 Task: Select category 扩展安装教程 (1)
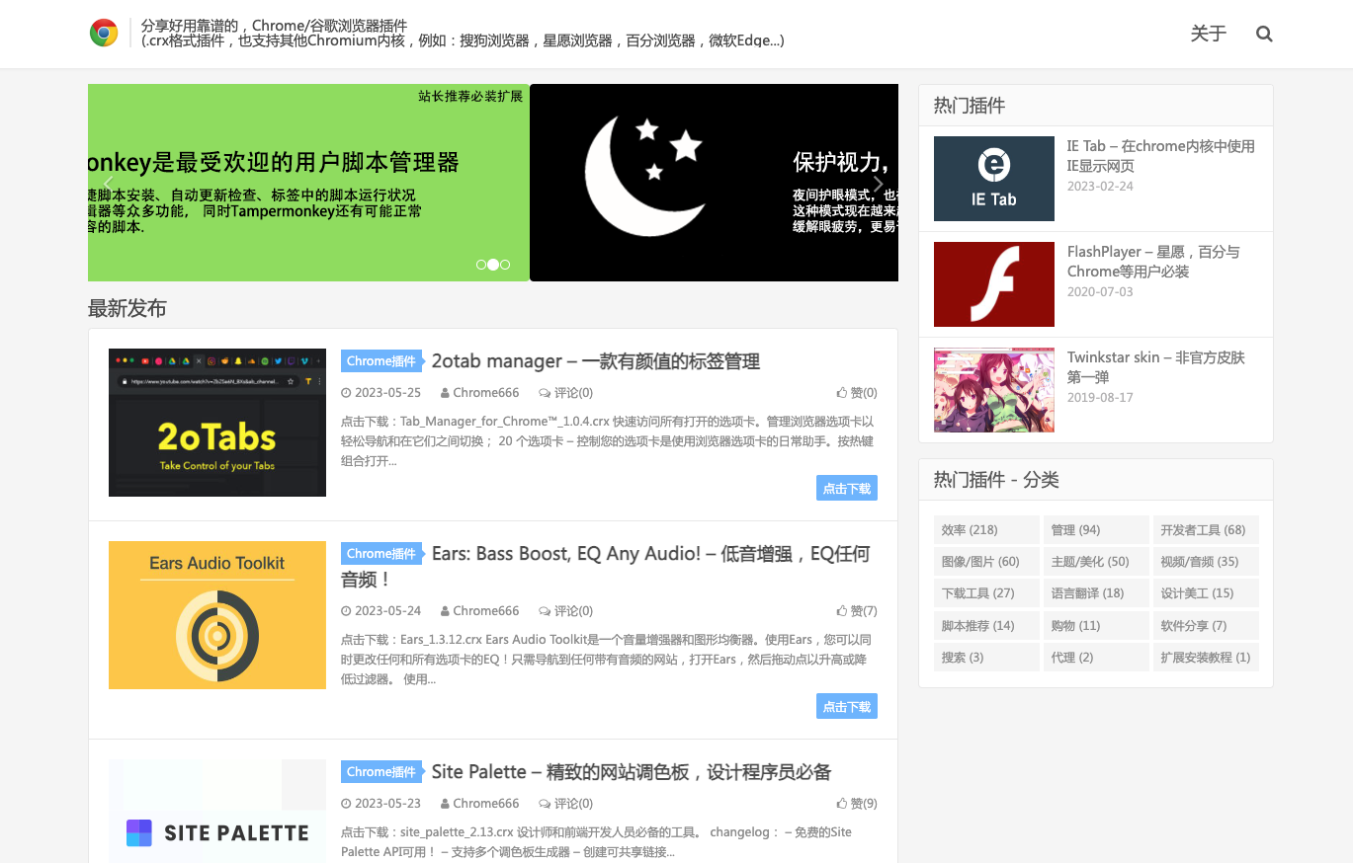coord(1206,658)
